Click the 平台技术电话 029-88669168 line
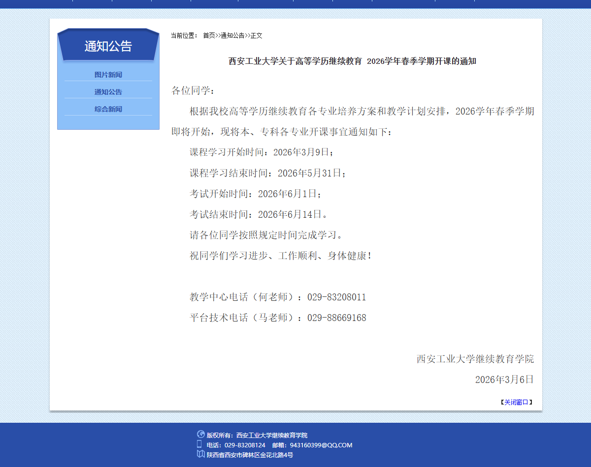 [x=278, y=318]
